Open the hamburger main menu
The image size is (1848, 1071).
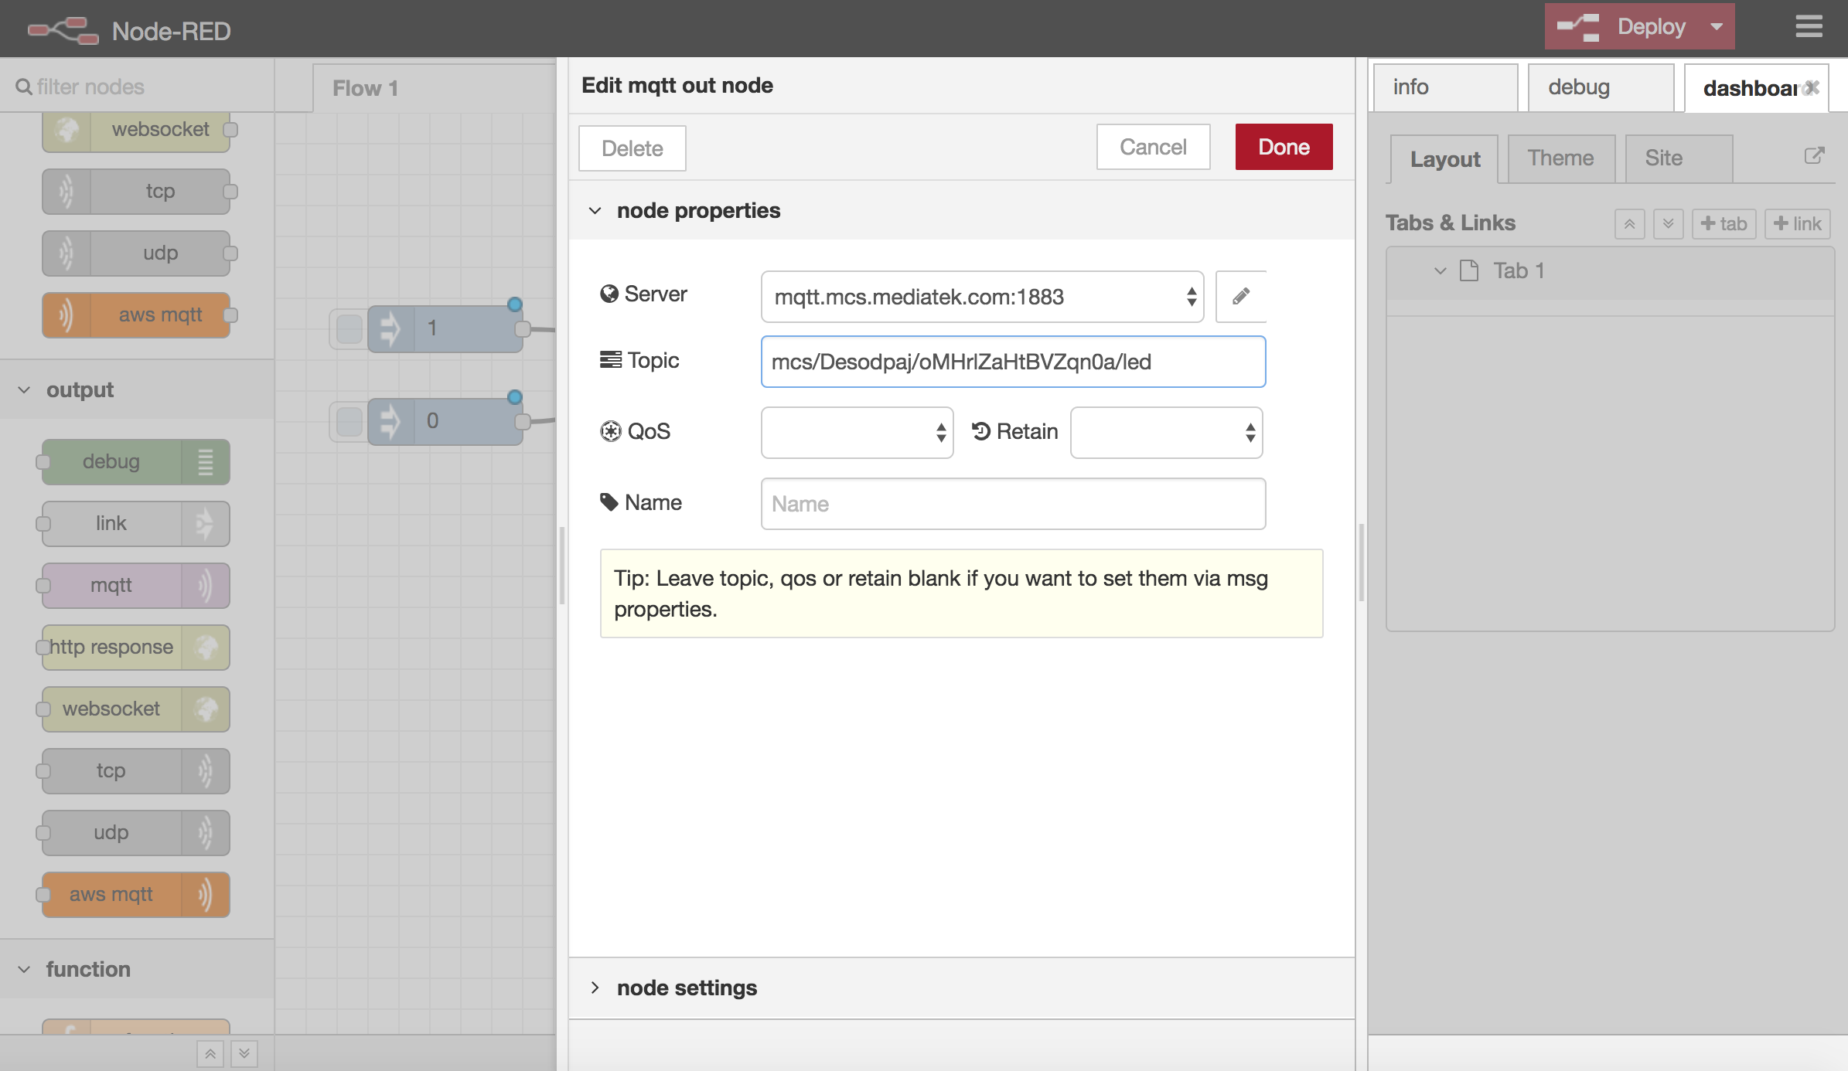pyautogui.click(x=1809, y=27)
